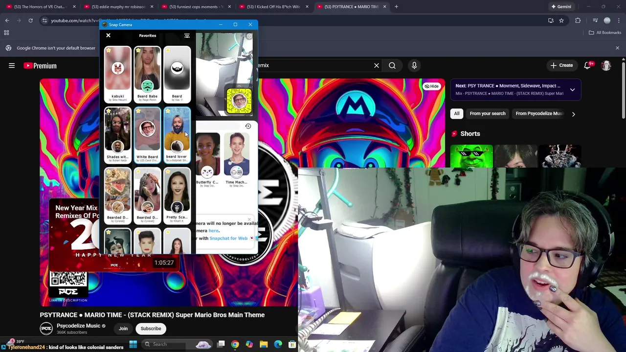Toggle favorite star on beard lover lens
The width and height of the screenshot is (626, 352).
168,111
